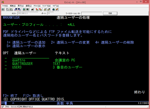The height and width of the screenshot is (109, 150).
Task: Click the OPT field beside QUATTROUSER
Action: [6, 64]
